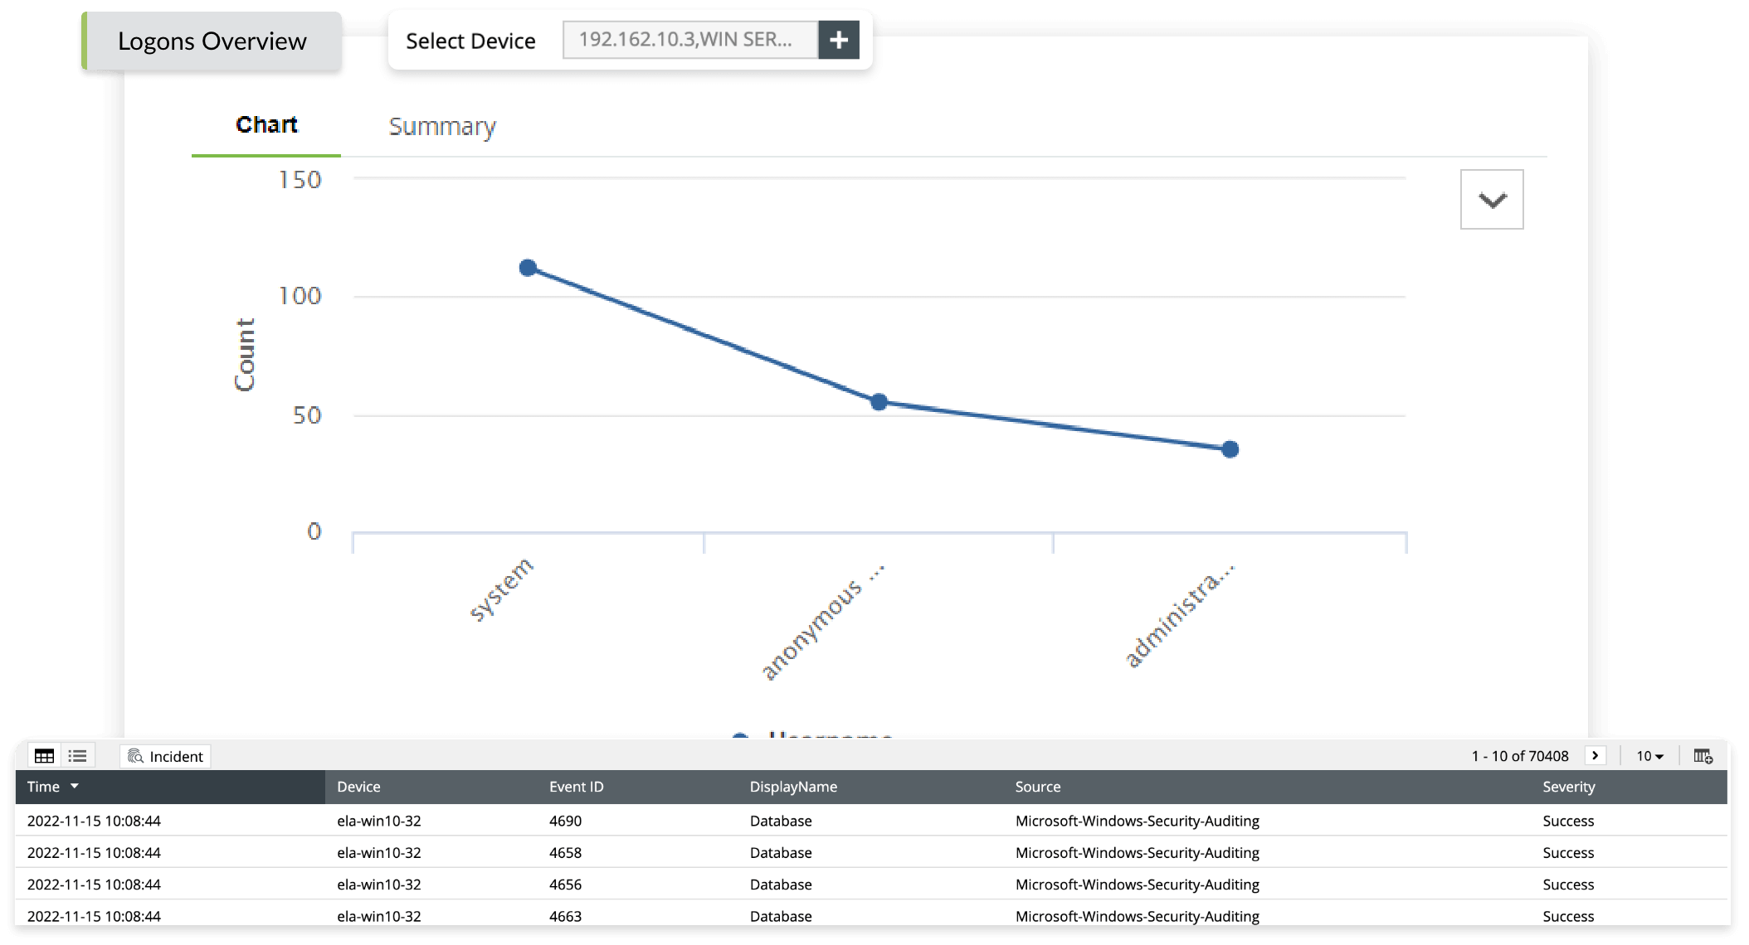Click the Incident button

(166, 756)
